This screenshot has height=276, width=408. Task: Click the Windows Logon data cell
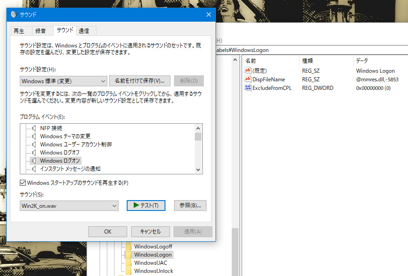pos(375,70)
